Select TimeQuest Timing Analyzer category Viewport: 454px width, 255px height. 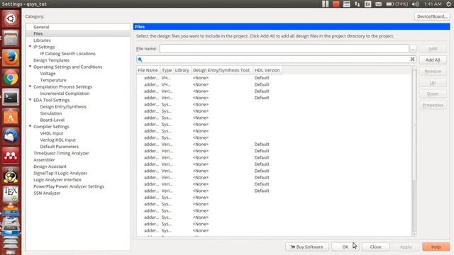point(61,153)
